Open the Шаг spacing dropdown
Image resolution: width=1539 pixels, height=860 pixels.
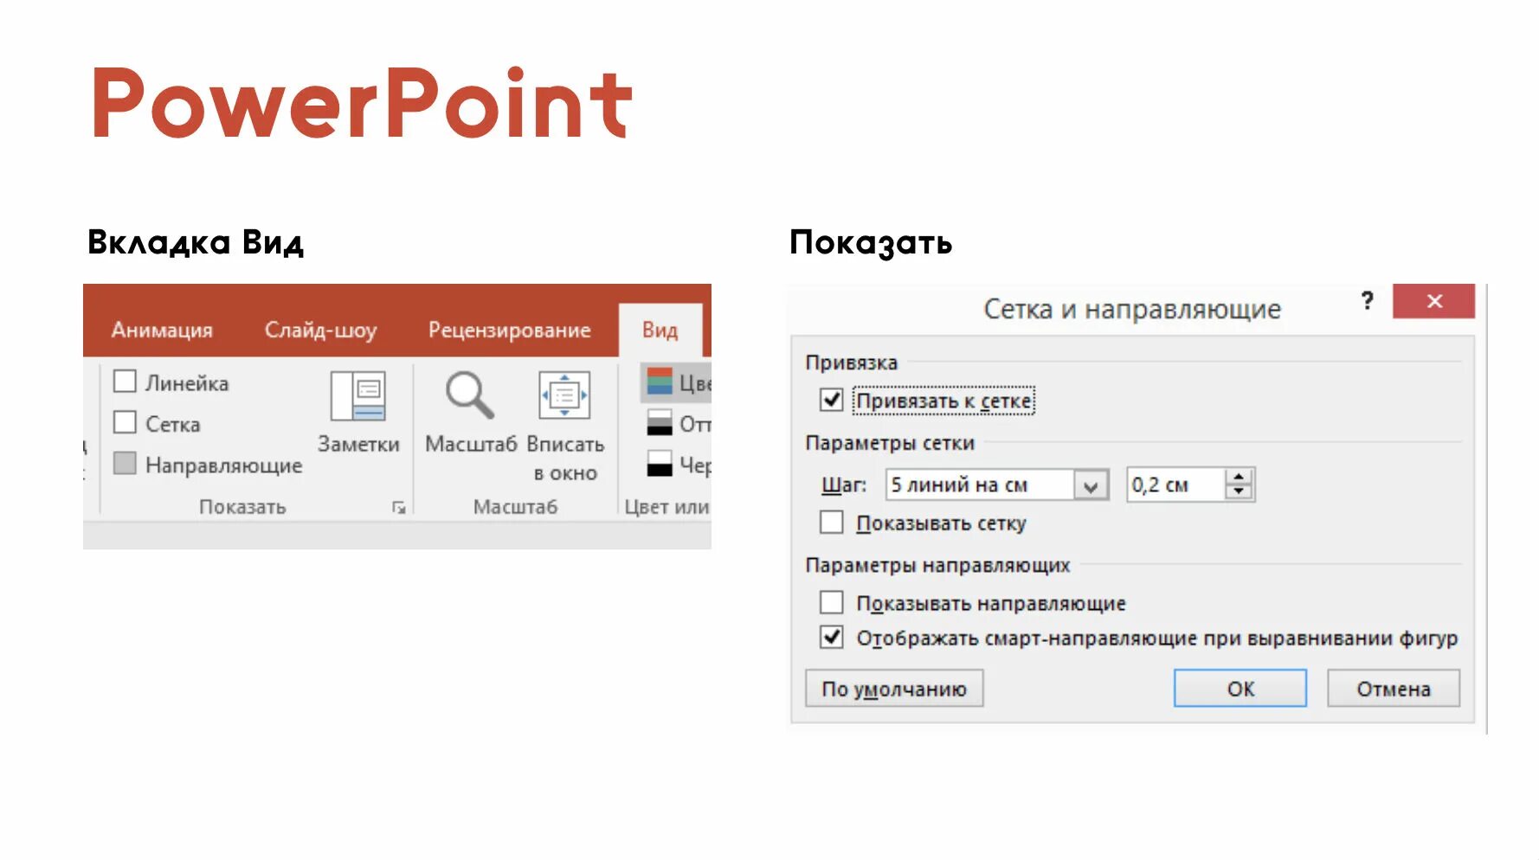click(x=1091, y=485)
